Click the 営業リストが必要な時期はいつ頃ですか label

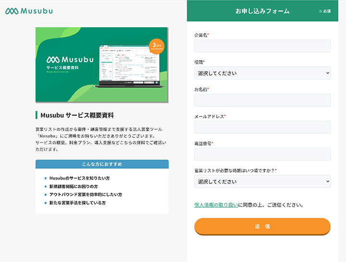tap(235, 171)
